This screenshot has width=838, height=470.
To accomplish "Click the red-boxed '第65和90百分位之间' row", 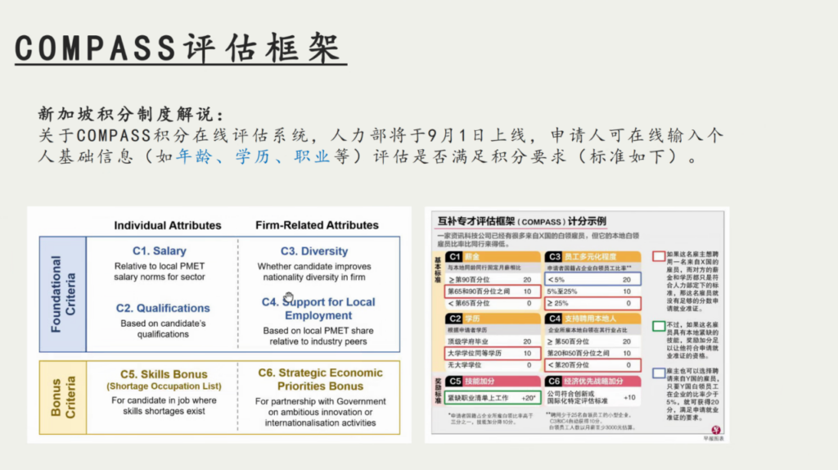I will [492, 291].
